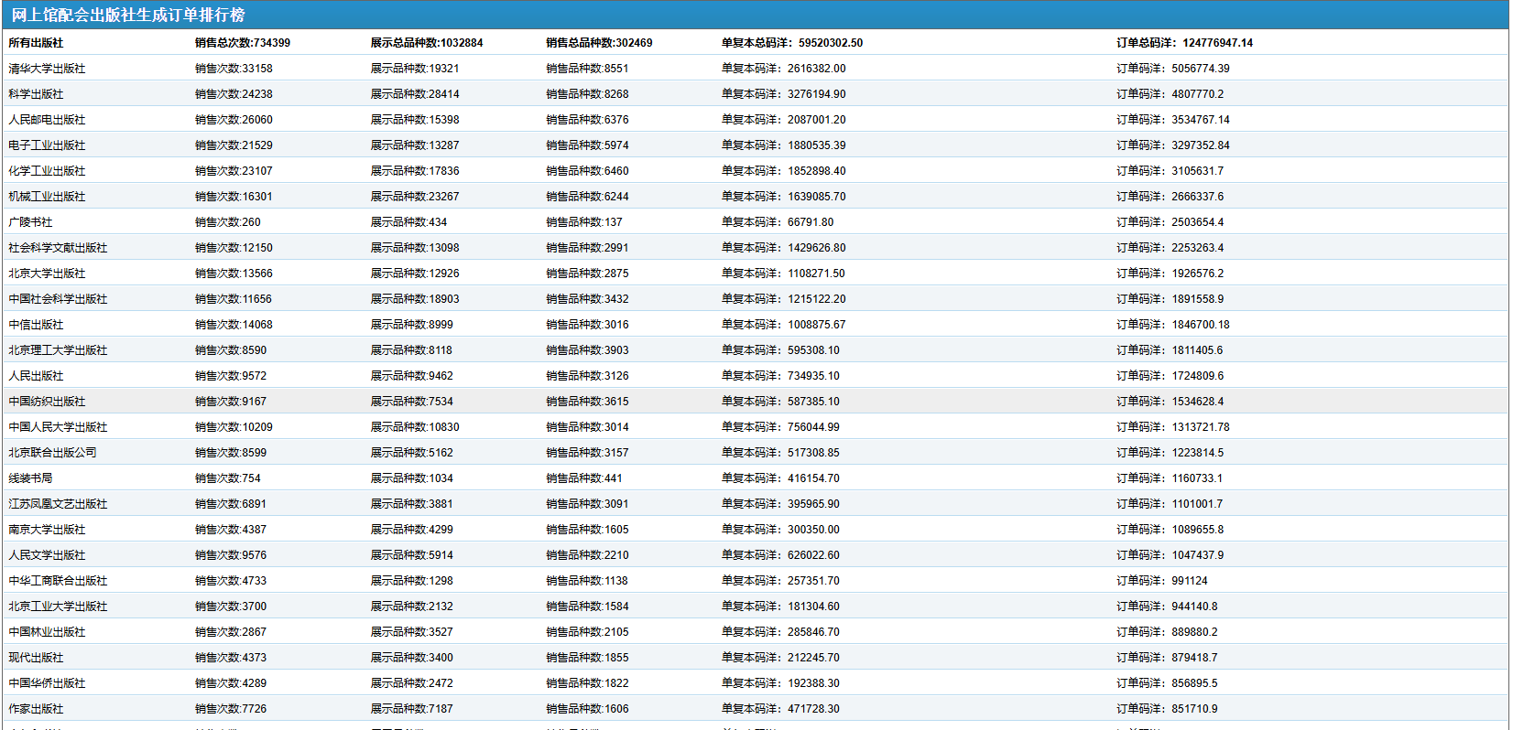Click the 网上馆配会出版社生成订单排行榜 title bar

pyautogui.click(x=128, y=16)
